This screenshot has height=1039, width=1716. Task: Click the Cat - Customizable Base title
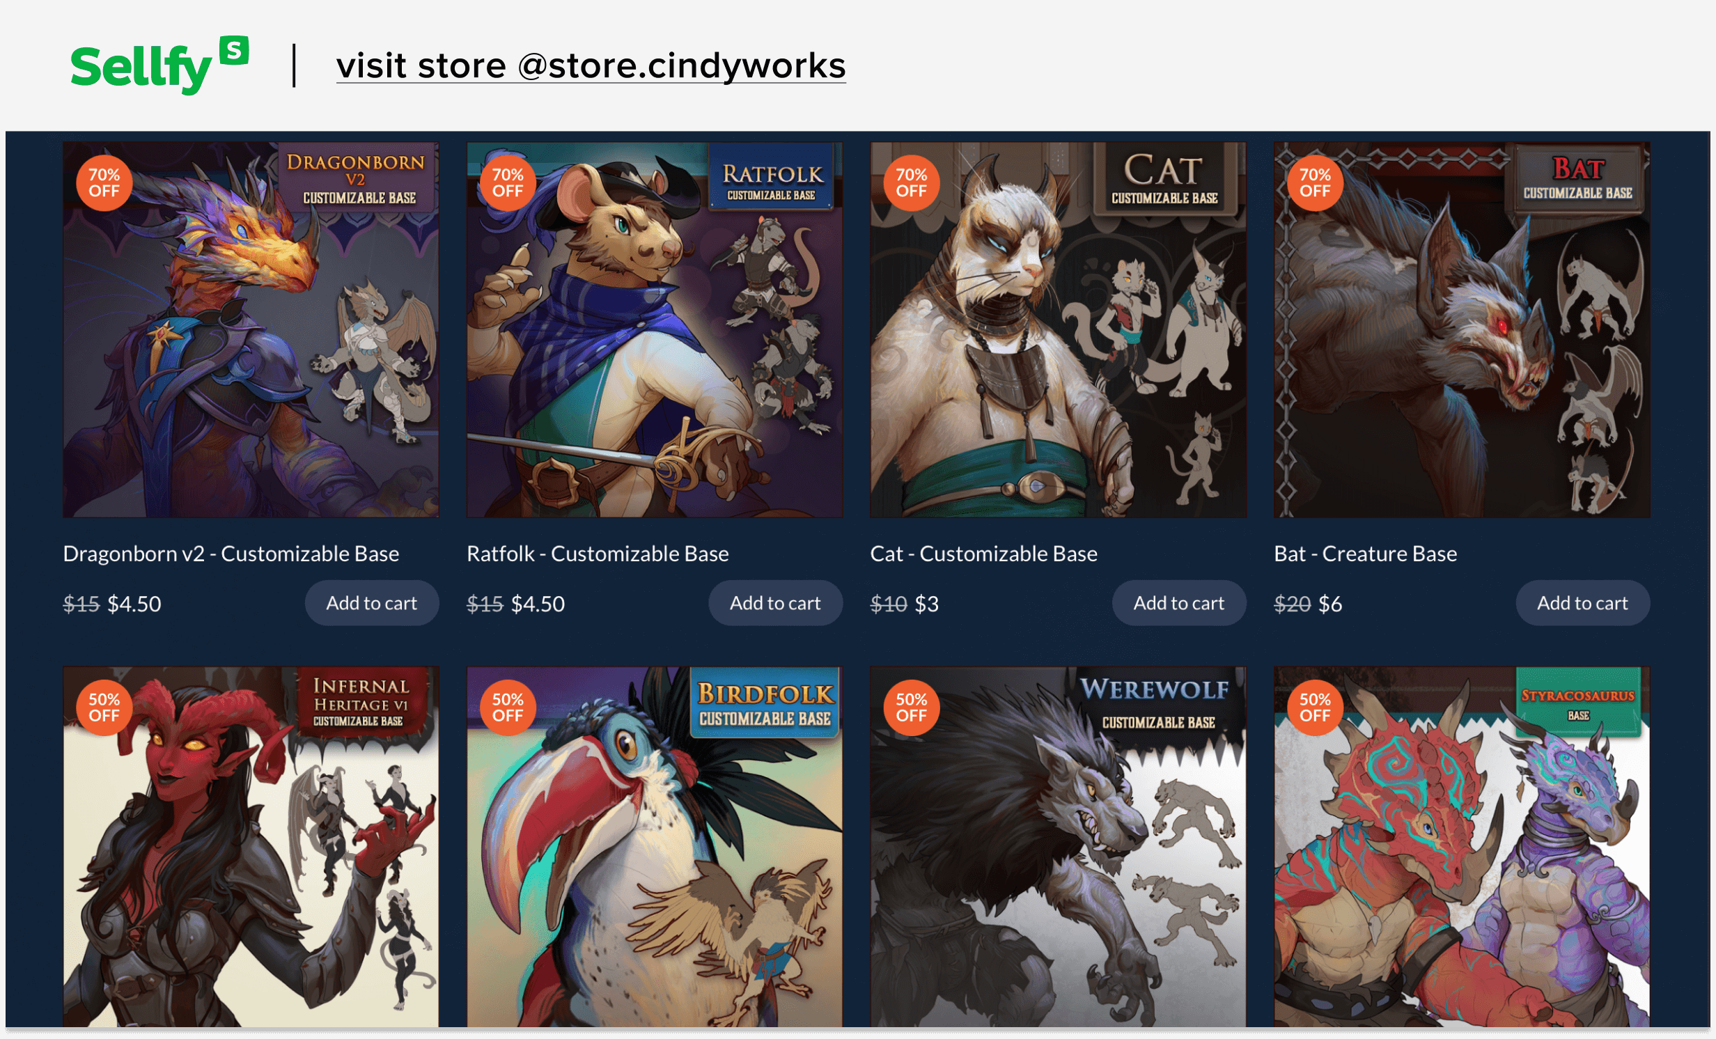click(x=983, y=554)
